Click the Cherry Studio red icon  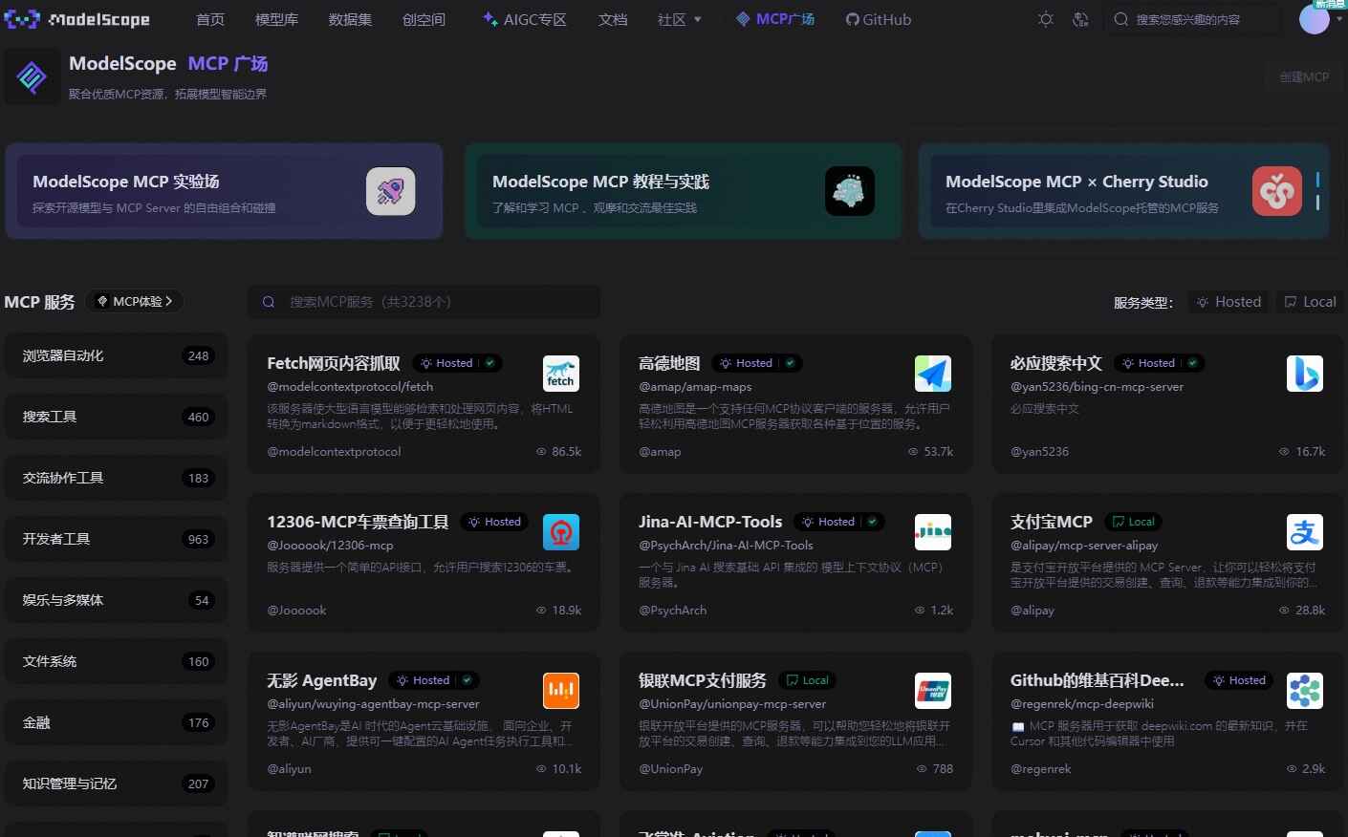pos(1276,191)
